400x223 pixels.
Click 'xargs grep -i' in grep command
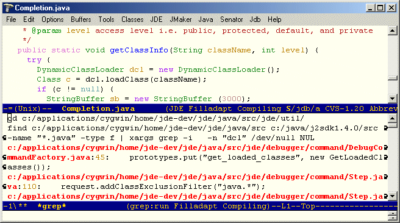[161, 138]
